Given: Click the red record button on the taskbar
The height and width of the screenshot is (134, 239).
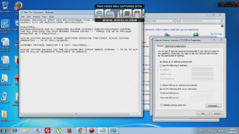Looking at the screenshot, I should pyautogui.click(x=92, y=131).
